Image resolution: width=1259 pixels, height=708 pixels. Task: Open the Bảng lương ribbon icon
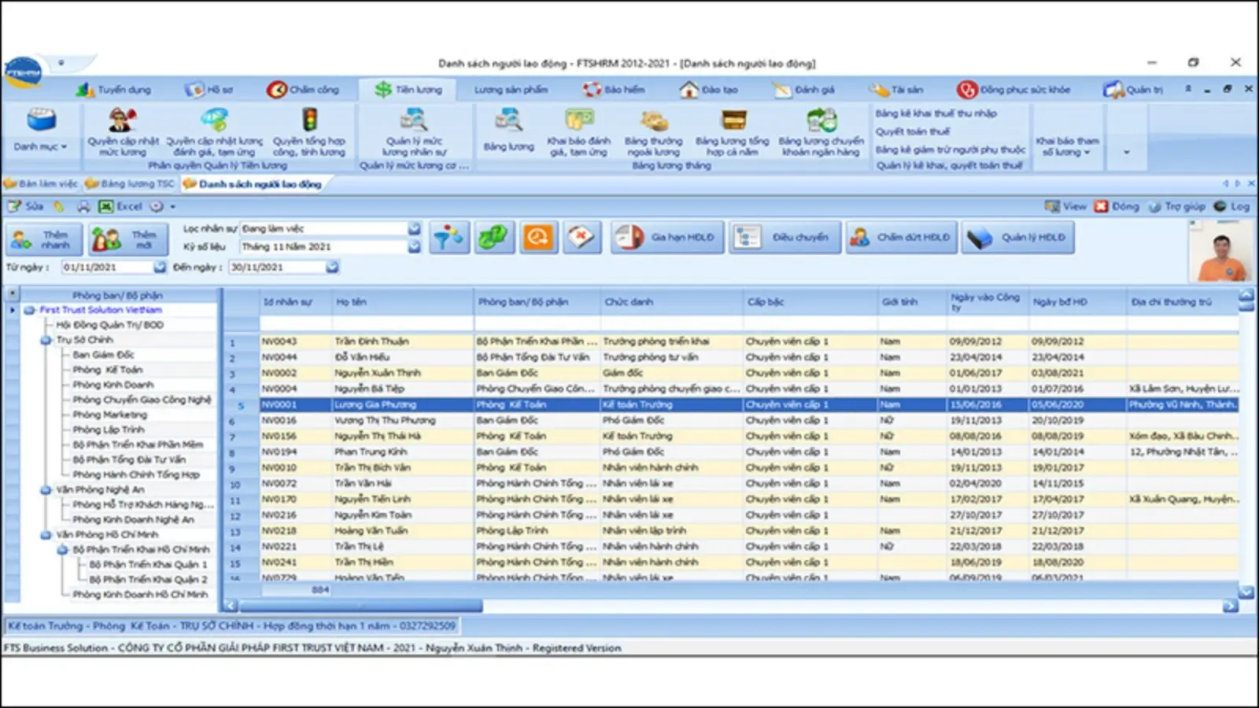point(508,131)
